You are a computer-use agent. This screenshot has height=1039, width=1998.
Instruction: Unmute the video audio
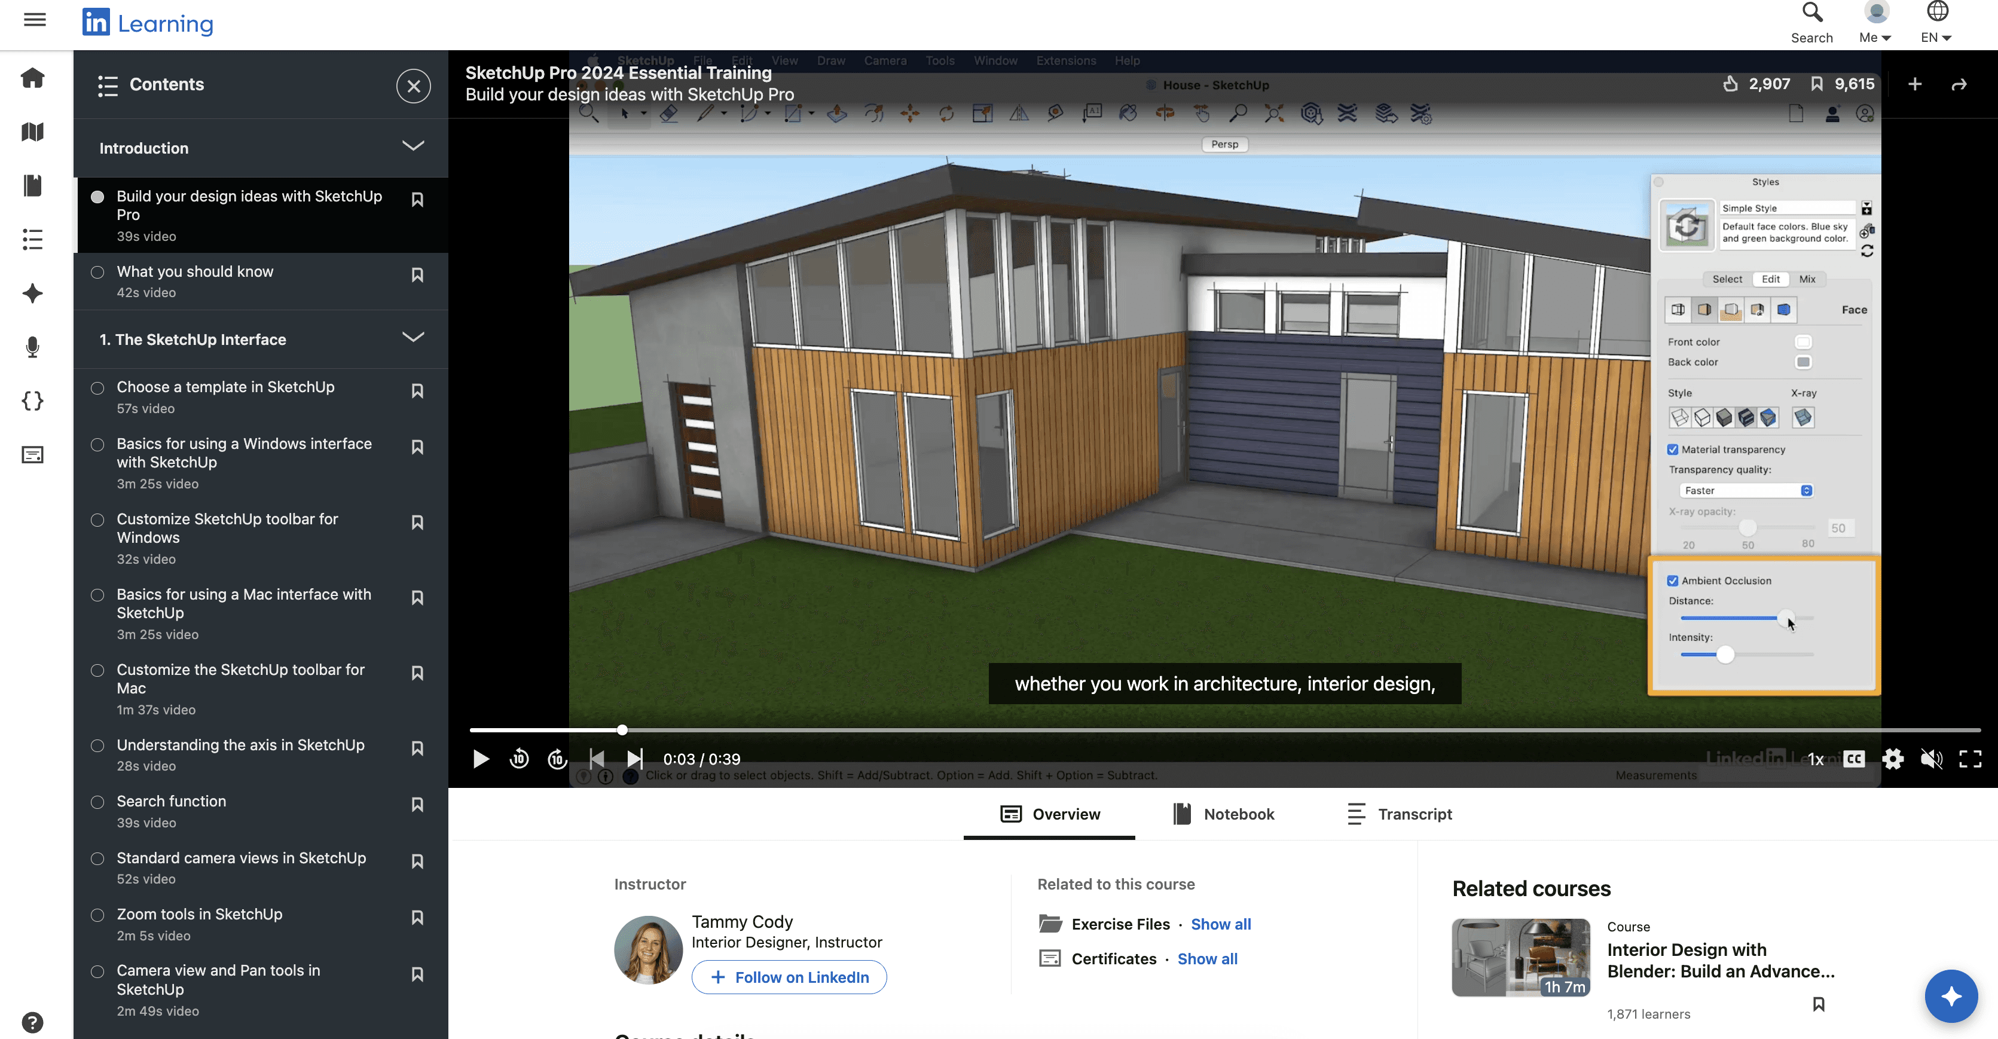click(1931, 758)
